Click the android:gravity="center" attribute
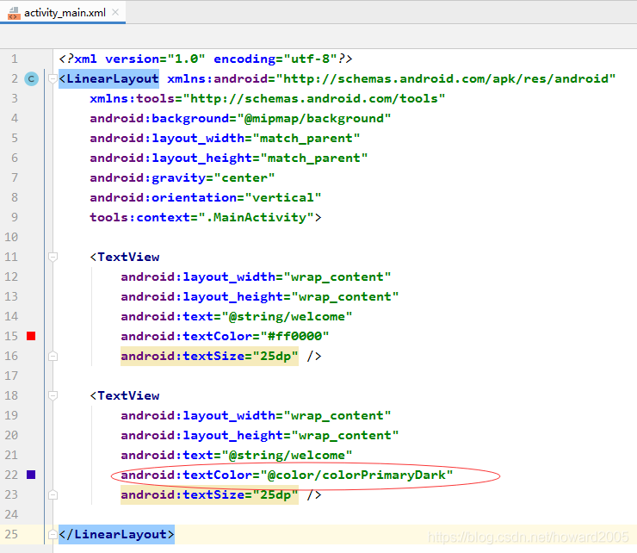 point(182,177)
